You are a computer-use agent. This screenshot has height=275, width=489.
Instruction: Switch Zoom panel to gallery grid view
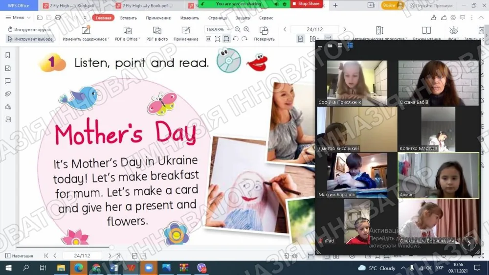350,46
